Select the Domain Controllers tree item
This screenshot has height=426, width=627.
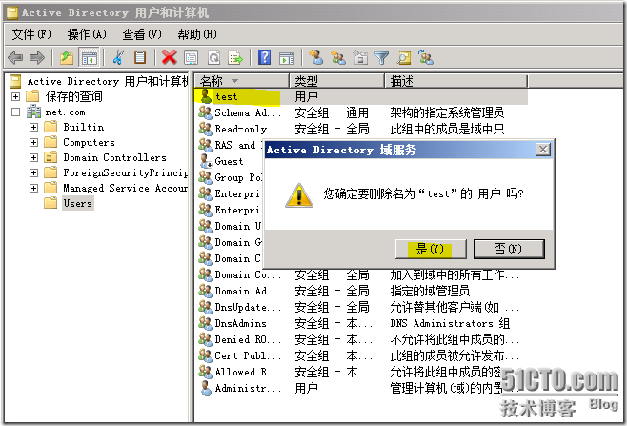coord(114,157)
